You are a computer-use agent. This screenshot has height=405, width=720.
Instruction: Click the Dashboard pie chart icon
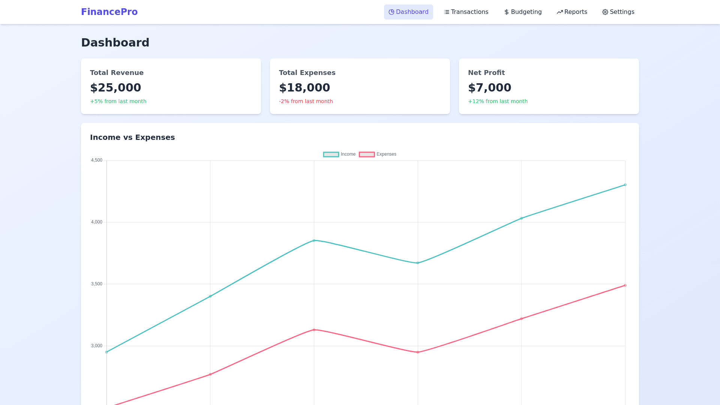tap(391, 12)
